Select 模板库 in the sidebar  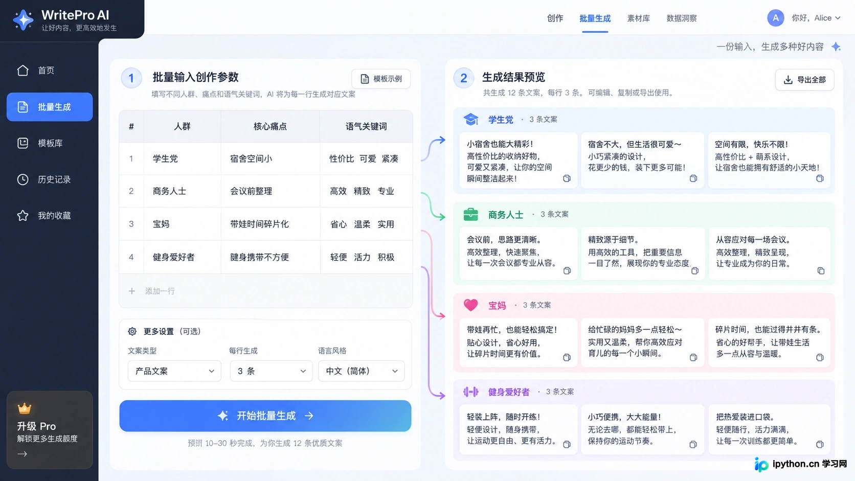pyautogui.click(x=50, y=143)
